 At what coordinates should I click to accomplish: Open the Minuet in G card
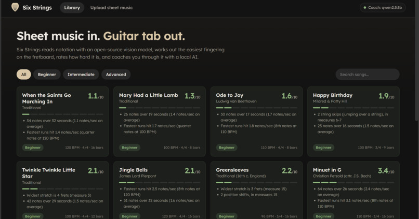[353, 190]
